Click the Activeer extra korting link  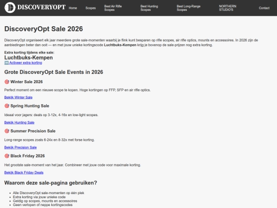point(26,63)
